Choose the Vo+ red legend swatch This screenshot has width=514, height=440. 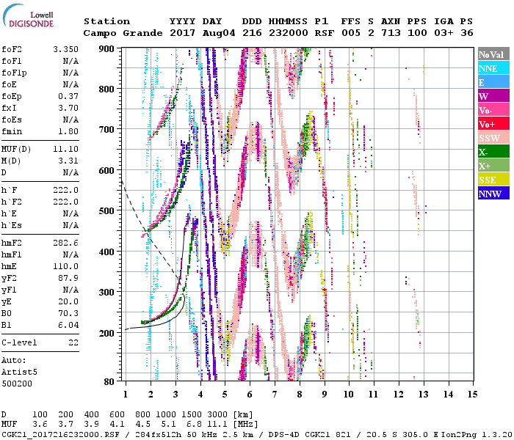491,125
